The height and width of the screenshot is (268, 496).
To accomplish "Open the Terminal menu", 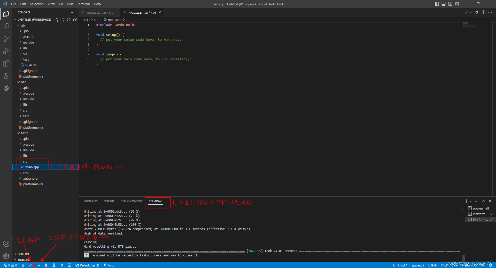I will pyautogui.click(x=83, y=4).
